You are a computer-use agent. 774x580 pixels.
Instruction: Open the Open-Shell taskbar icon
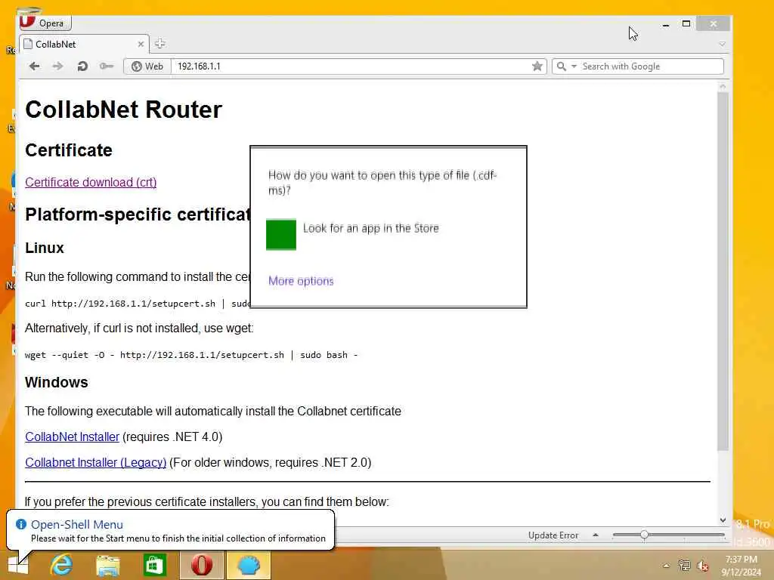248,565
